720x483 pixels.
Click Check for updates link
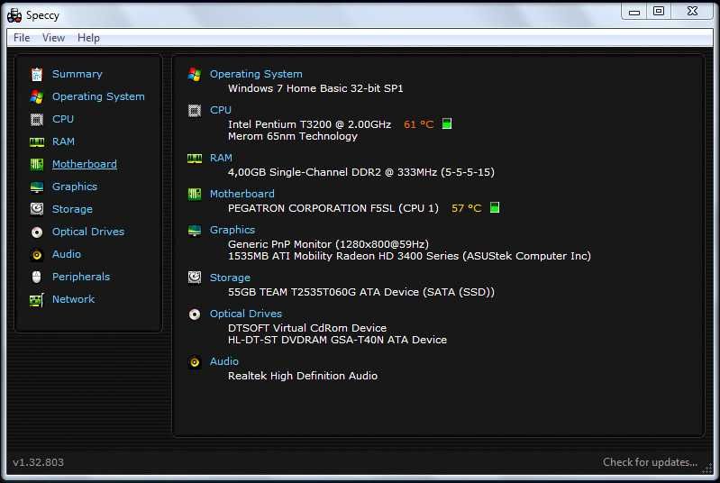tap(651, 462)
